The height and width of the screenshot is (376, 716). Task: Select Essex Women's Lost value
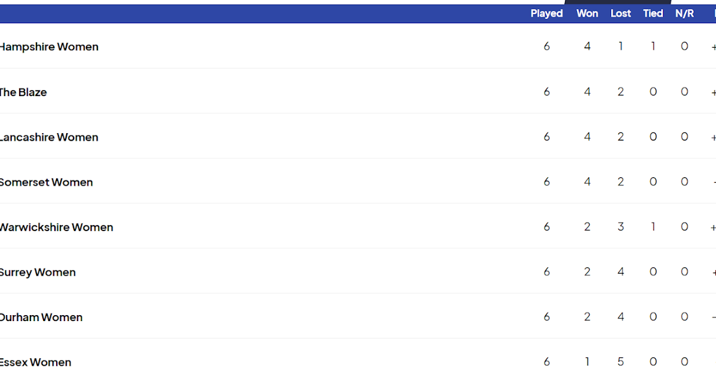pos(621,362)
